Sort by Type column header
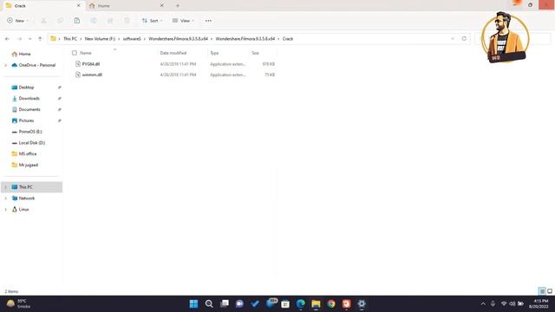Screen dimensions: 555x312 pos(214,53)
